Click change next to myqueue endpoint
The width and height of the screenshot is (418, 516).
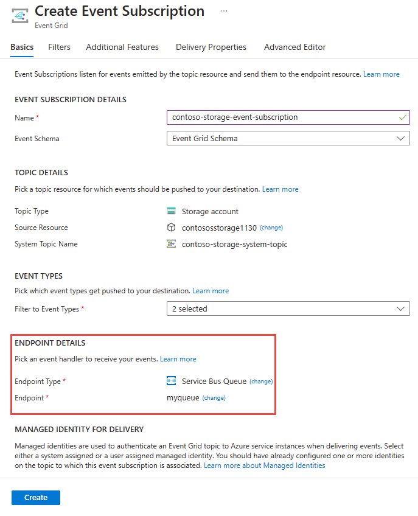click(214, 397)
